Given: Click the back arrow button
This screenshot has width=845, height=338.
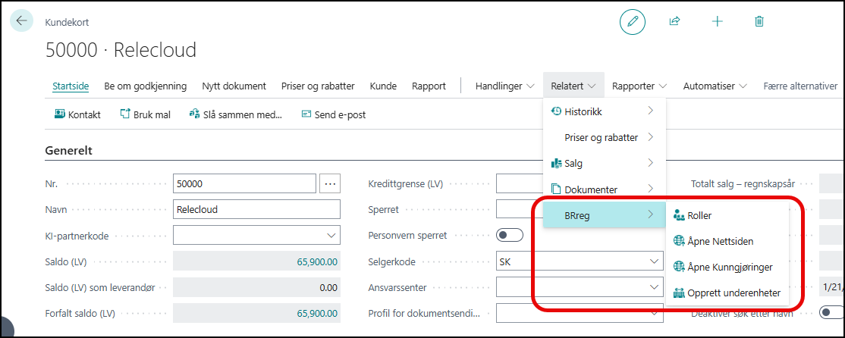Looking at the screenshot, I should (20, 20).
